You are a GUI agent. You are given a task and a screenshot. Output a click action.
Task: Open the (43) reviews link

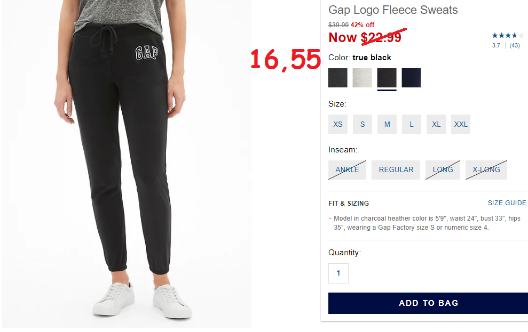point(515,45)
